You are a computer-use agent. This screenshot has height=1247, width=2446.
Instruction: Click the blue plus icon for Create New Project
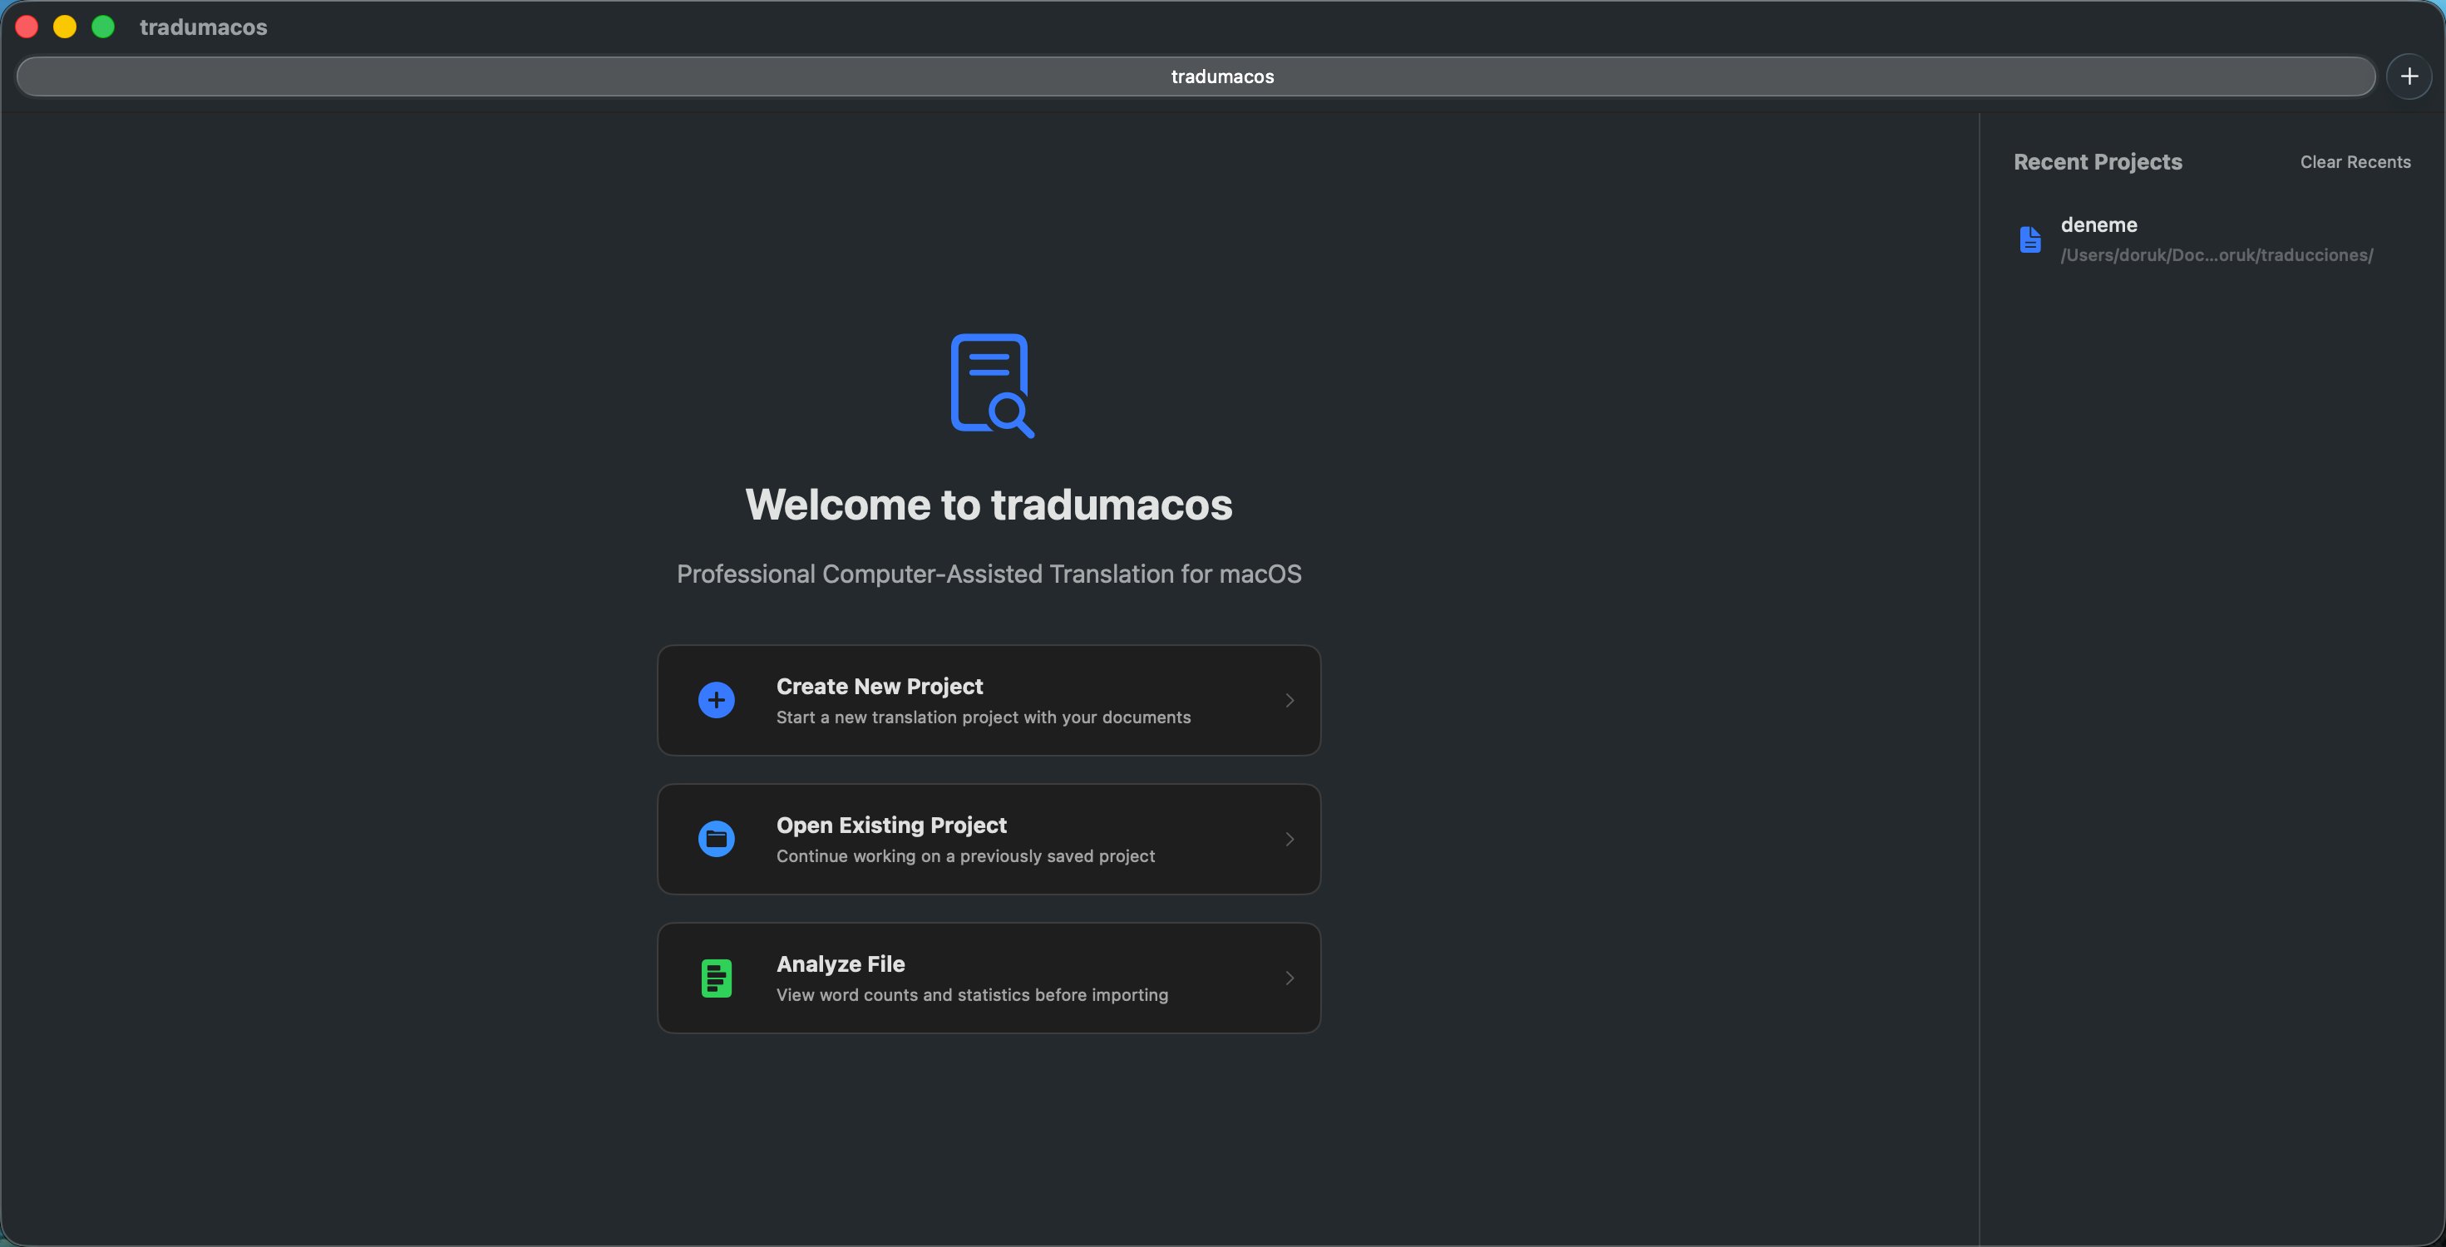click(716, 700)
